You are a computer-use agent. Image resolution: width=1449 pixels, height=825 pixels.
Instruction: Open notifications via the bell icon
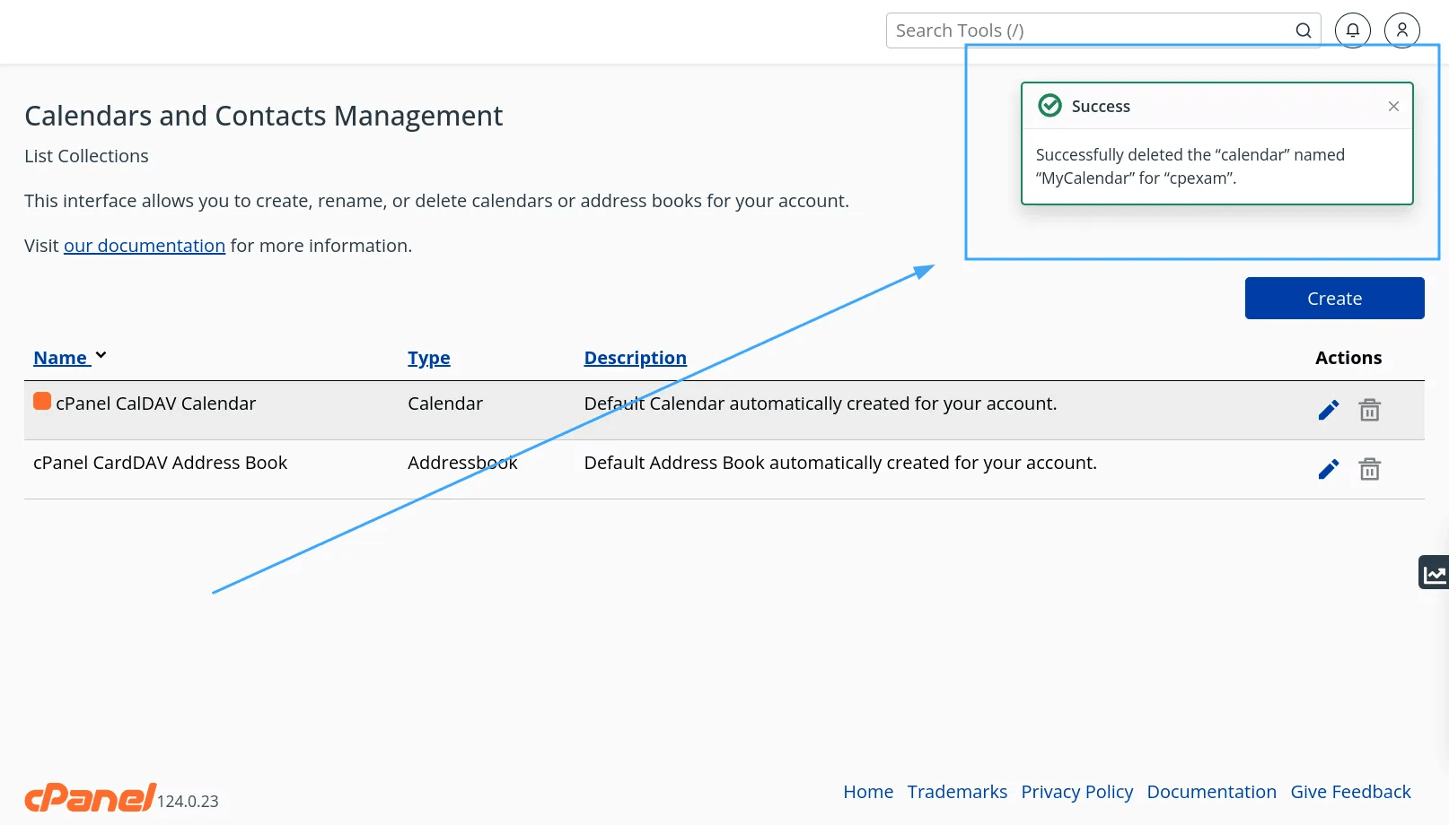[x=1352, y=30]
